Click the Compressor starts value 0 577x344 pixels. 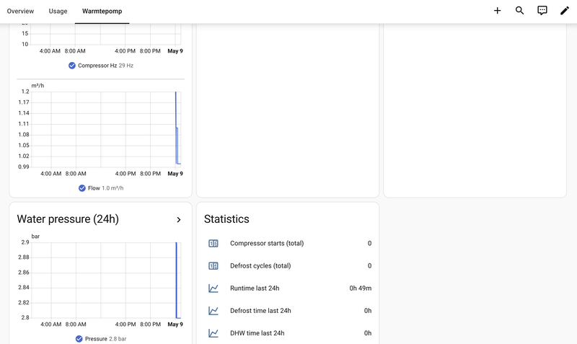(369, 244)
